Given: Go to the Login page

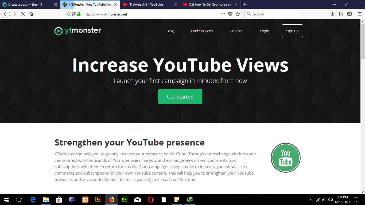Looking at the screenshot, I should pyautogui.click(x=264, y=31).
